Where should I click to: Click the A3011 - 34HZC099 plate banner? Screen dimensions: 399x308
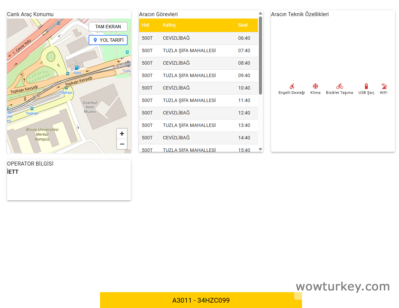click(x=201, y=300)
